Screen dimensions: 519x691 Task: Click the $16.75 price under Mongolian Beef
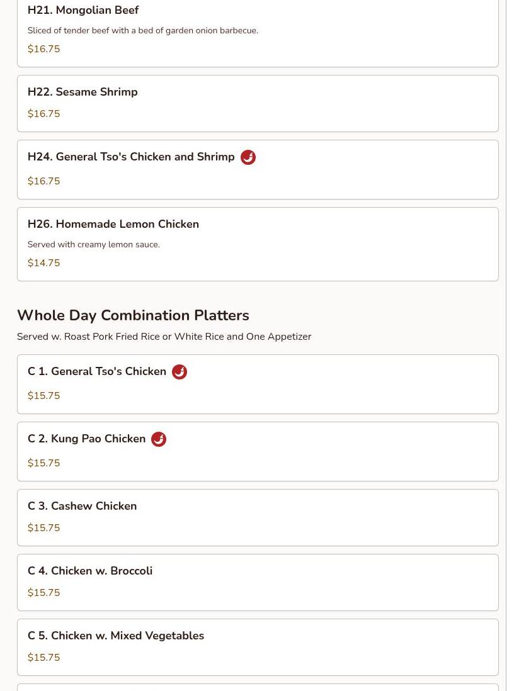[x=43, y=49]
